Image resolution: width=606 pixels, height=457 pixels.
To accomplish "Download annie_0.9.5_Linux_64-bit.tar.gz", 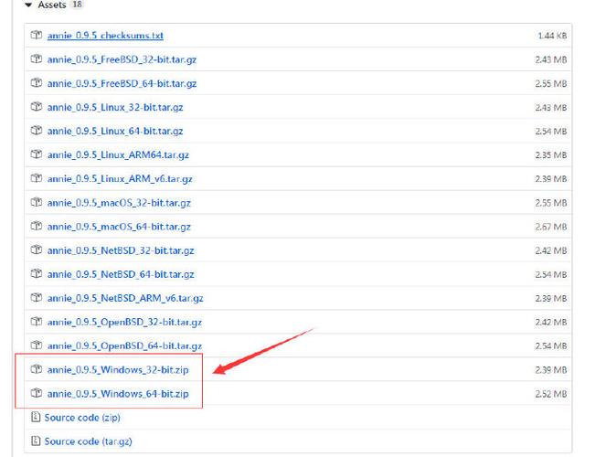I will (115, 131).
